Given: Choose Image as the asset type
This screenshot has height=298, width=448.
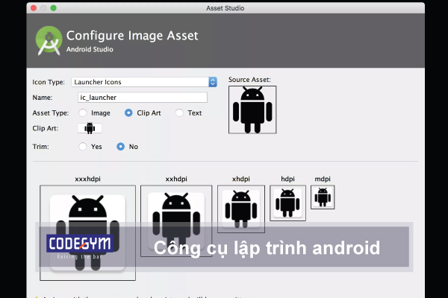Looking at the screenshot, I should click(x=83, y=113).
